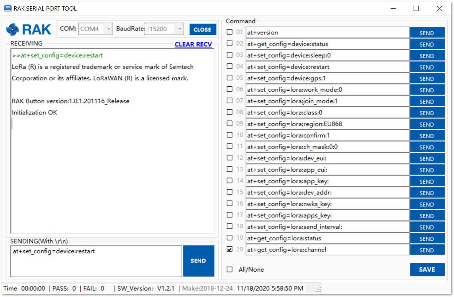Image resolution: width=454 pixels, height=297 pixels.
Task: Check the box for command 19
Action: coord(230,238)
